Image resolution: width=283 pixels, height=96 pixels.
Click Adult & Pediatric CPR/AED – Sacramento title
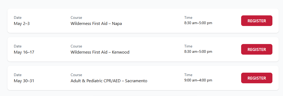tap(109, 81)
